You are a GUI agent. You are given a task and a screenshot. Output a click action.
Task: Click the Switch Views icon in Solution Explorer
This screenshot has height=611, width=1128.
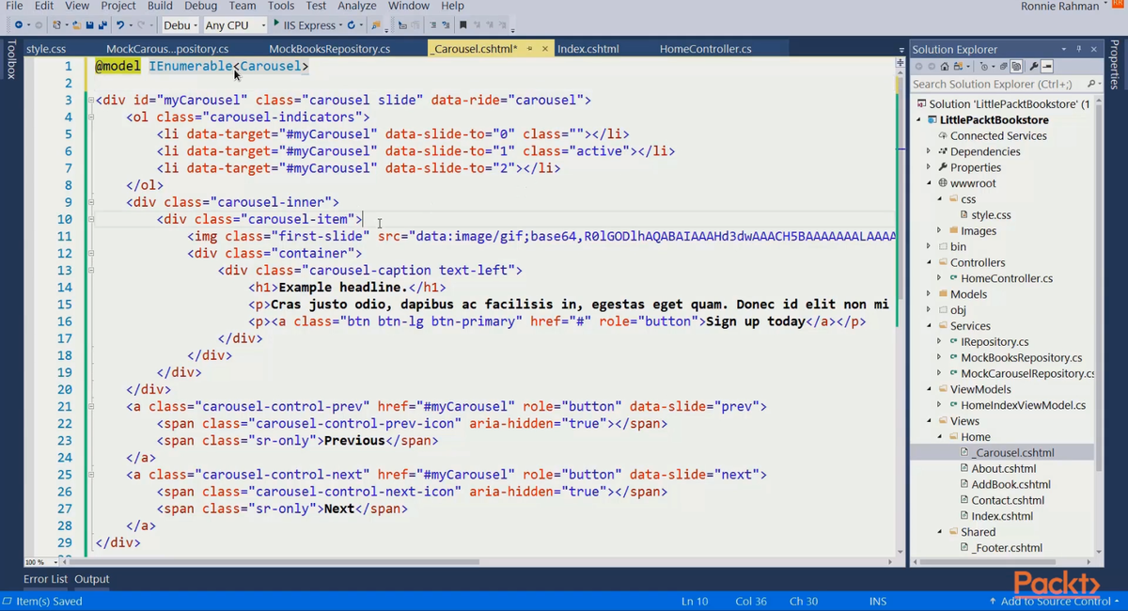pyautogui.click(x=958, y=67)
